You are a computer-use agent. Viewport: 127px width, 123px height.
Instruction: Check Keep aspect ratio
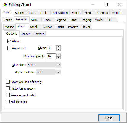8,95
